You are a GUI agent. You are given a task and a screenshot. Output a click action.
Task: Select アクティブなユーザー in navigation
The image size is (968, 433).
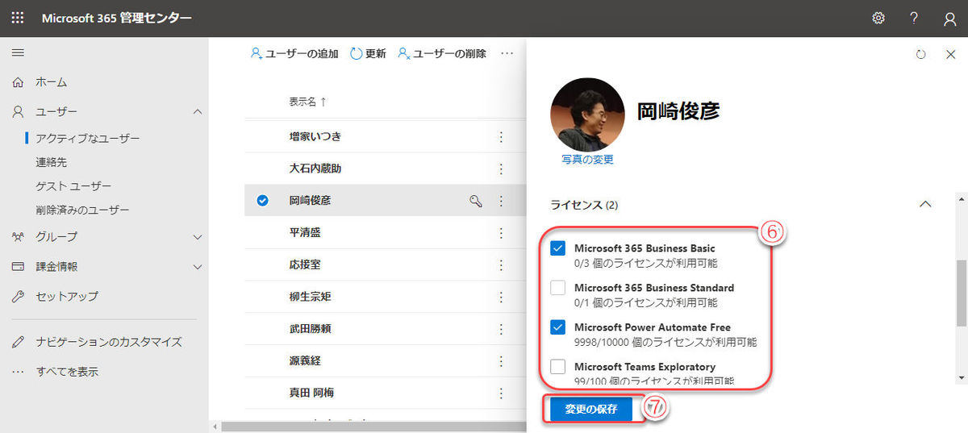(88, 139)
